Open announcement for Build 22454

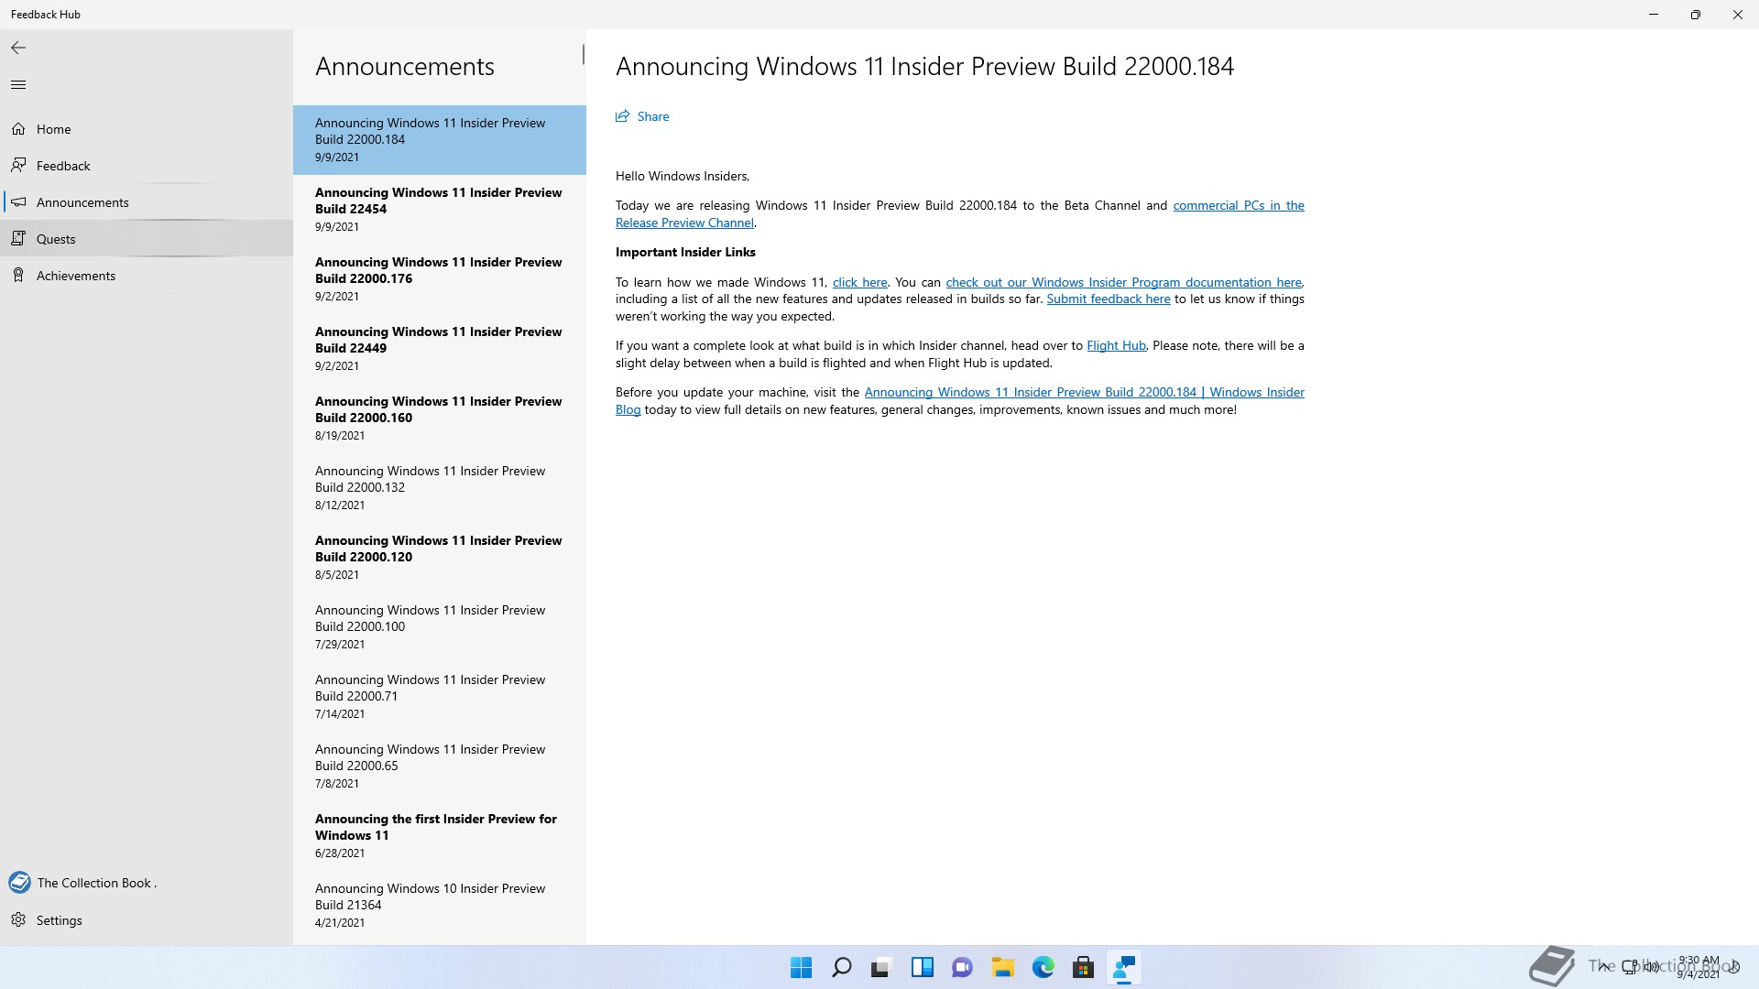440,210
